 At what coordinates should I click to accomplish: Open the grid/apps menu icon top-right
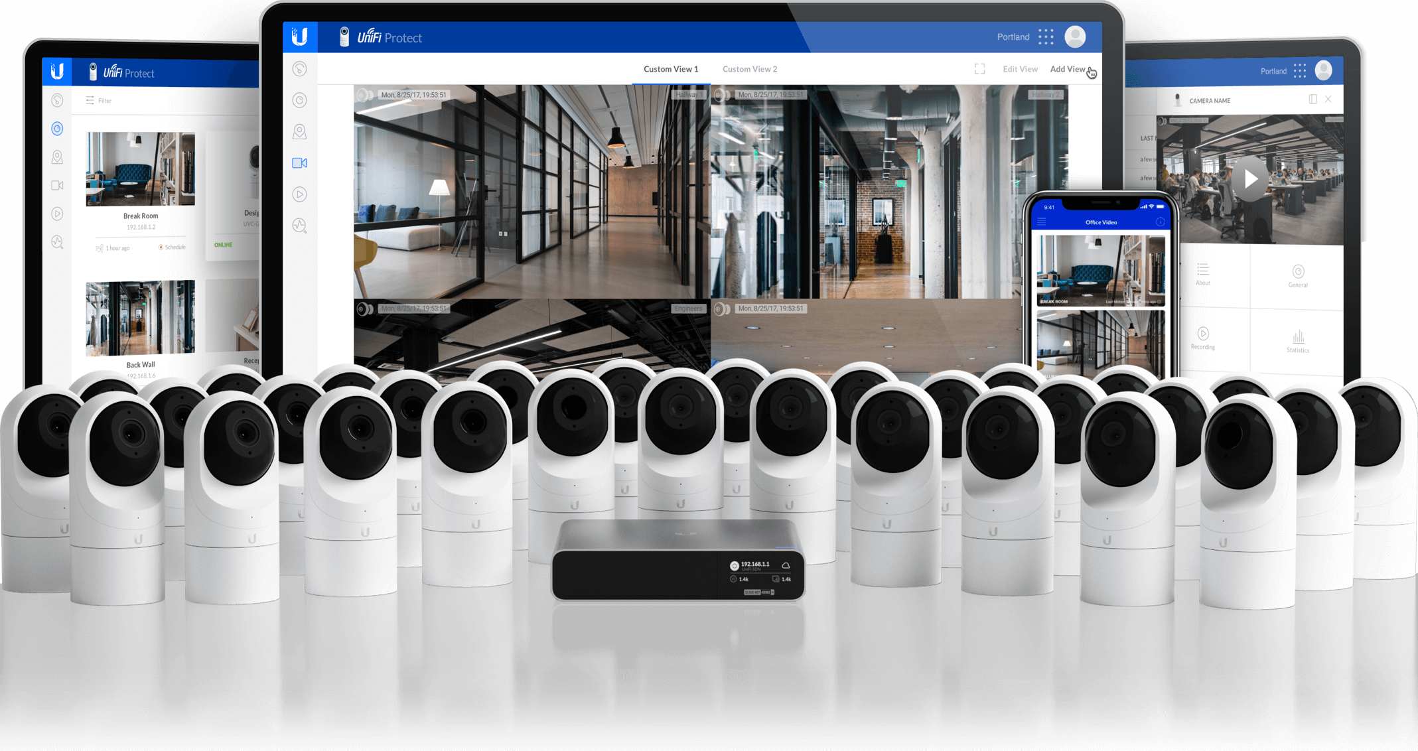tap(1043, 38)
